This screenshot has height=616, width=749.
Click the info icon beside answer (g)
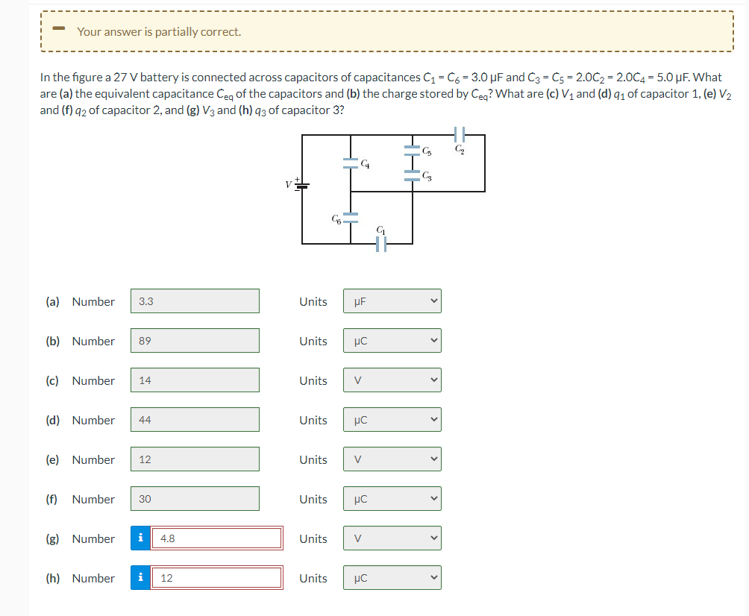click(x=140, y=538)
